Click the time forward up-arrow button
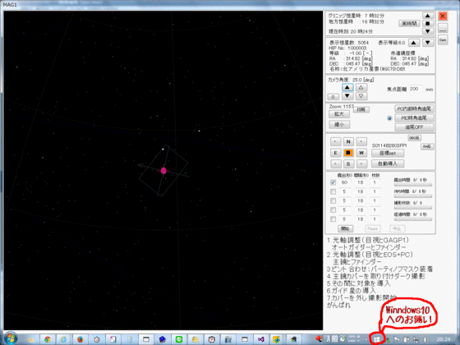Viewport: 460px width, 345px height. pos(428,16)
